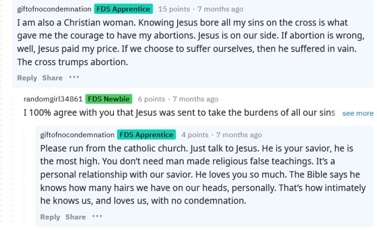Click the FDS Newbie flair badge
The width and height of the screenshot is (377, 230).
coord(108,99)
